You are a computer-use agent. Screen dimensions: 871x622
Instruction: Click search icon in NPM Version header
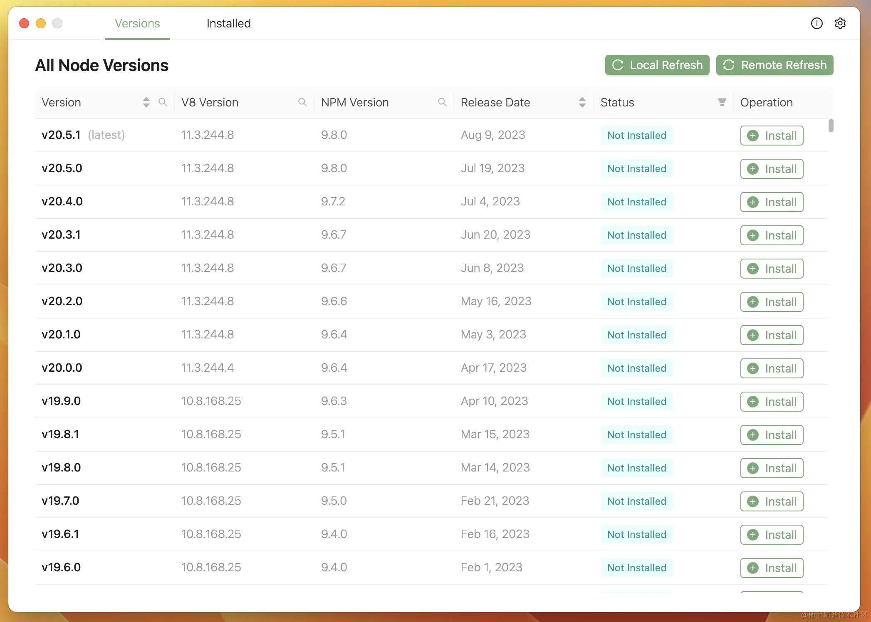(442, 102)
